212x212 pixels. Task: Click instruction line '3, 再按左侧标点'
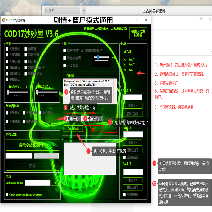point(167,83)
